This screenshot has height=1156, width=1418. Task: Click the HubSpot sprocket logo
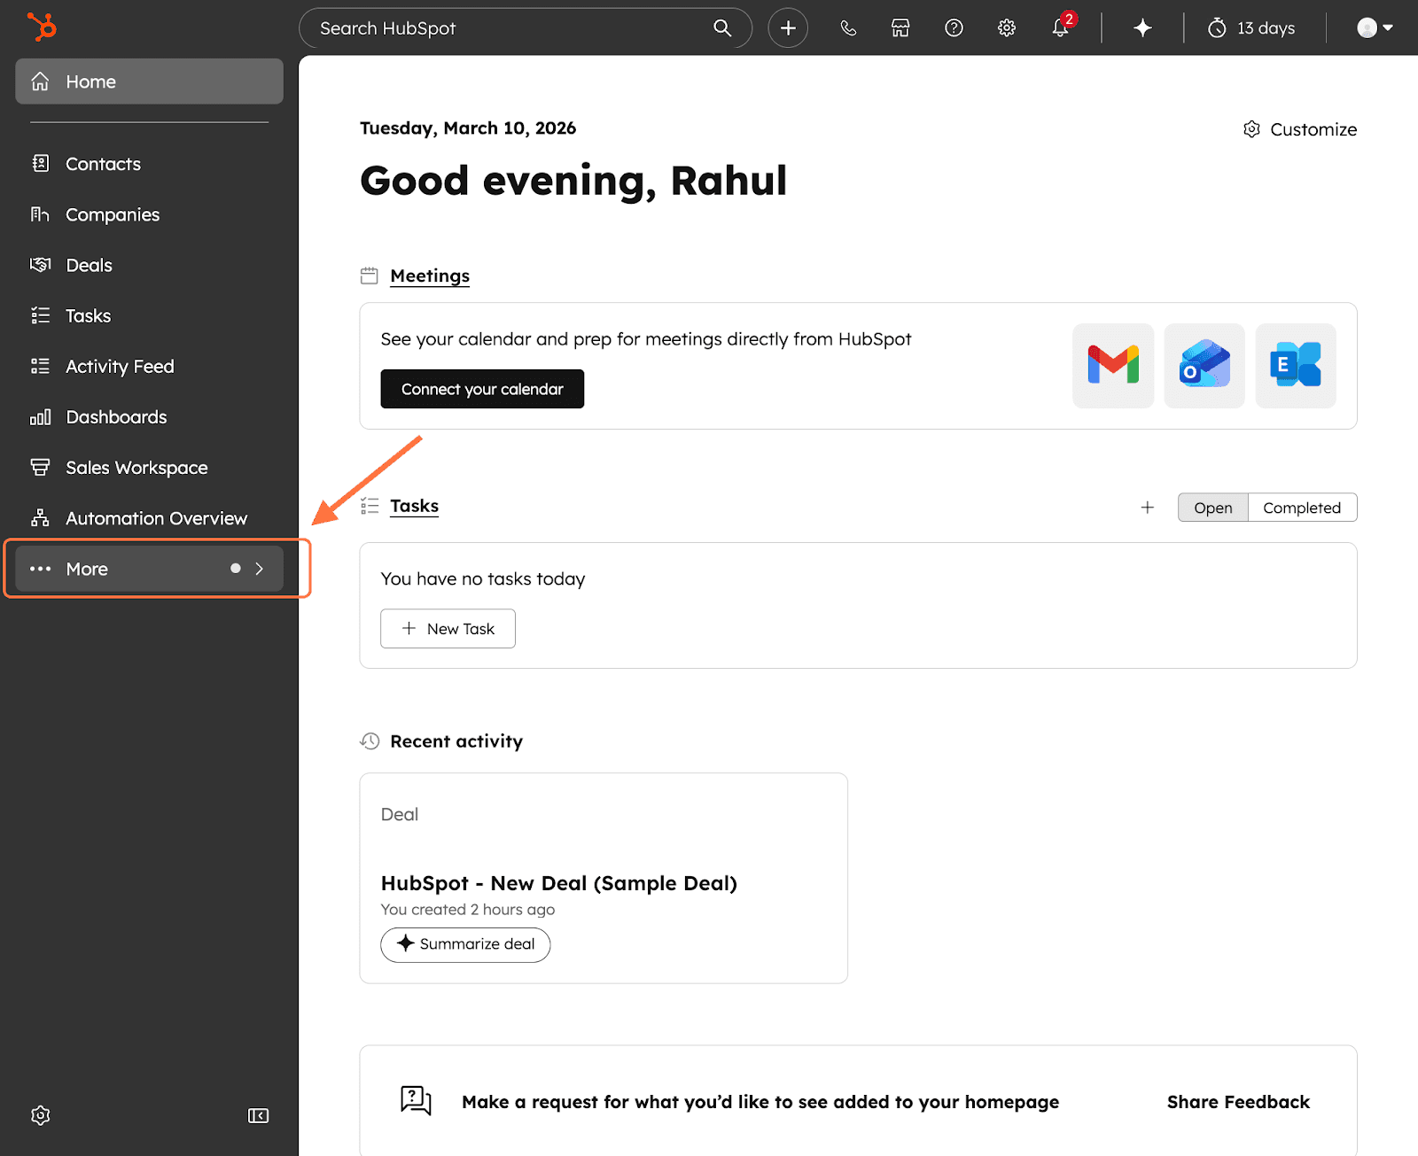point(42,27)
